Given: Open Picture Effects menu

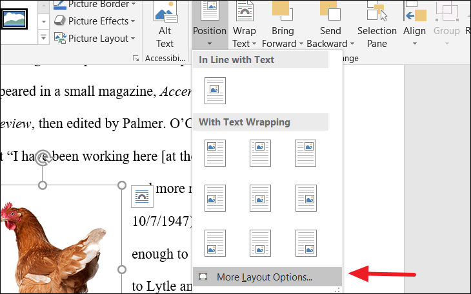Looking at the screenshot, I should pyautogui.click(x=95, y=21).
